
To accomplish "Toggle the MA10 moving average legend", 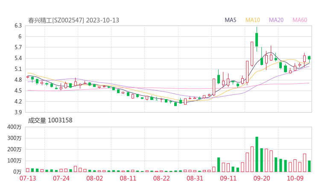I will coord(252,20).
